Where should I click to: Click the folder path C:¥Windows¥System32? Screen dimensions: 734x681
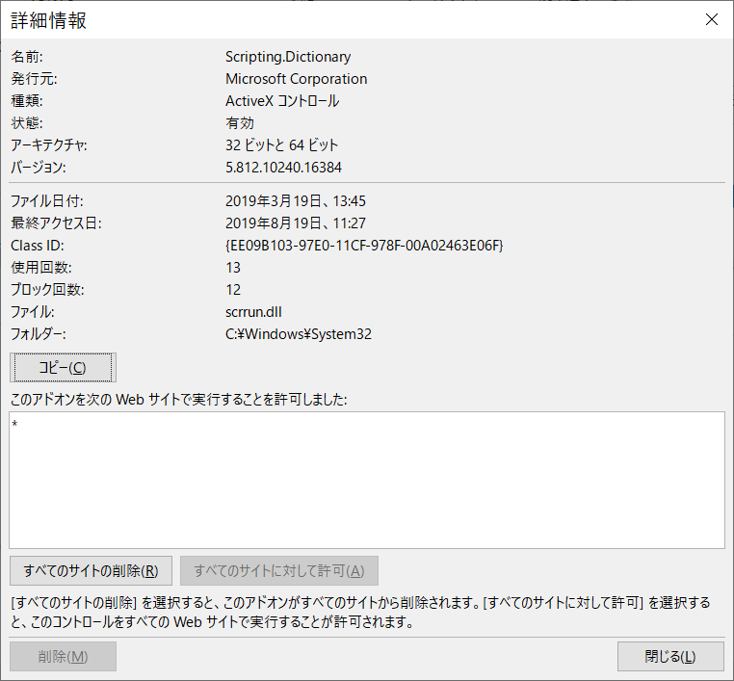point(299,333)
